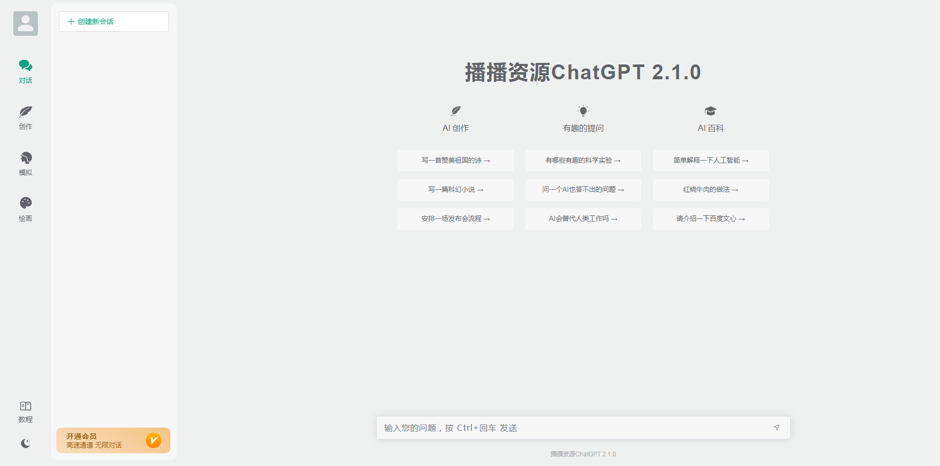The width and height of the screenshot is (940, 466).
Task: Select prompt AI会替代人类工作吗
Action: click(x=583, y=219)
